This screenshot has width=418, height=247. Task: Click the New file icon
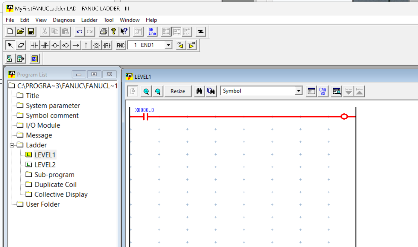coord(10,31)
